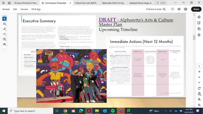Go to next page down chevron

[199, 82]
